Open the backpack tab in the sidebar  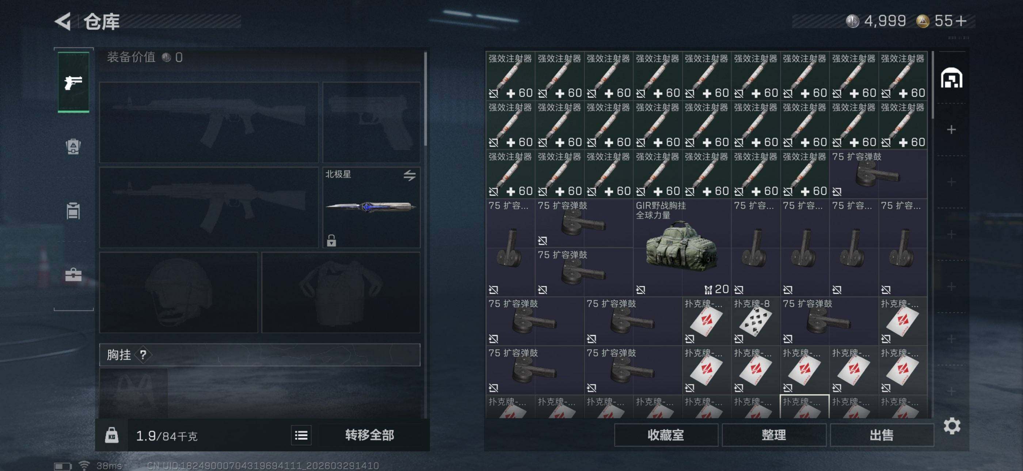click(73, 147)
